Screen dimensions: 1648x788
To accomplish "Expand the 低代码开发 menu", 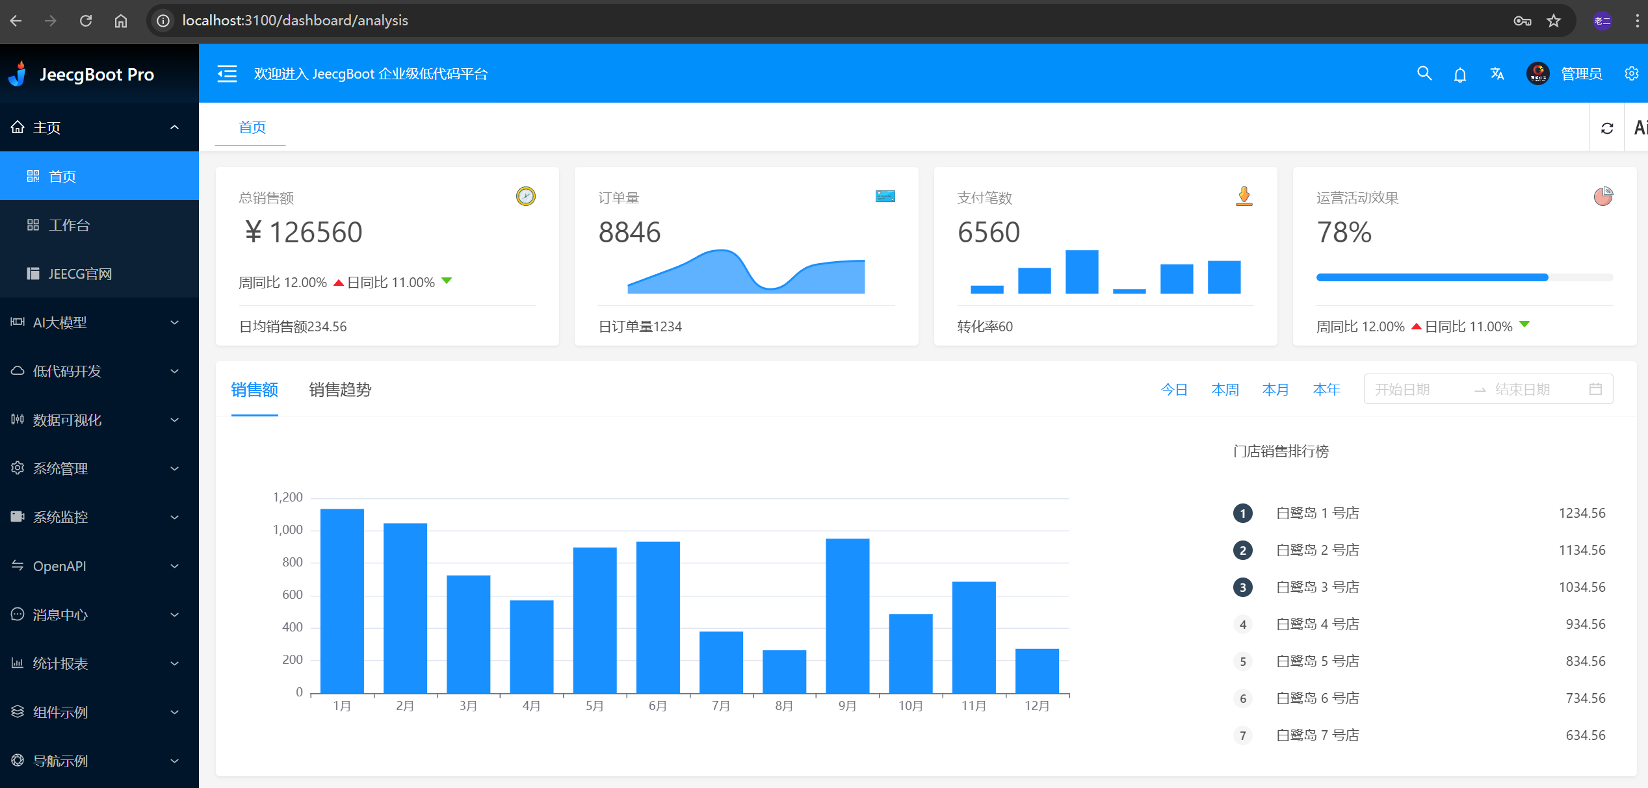I will coord(99,371).
